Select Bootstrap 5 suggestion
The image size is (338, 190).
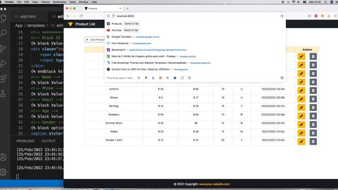click(195, 50)
